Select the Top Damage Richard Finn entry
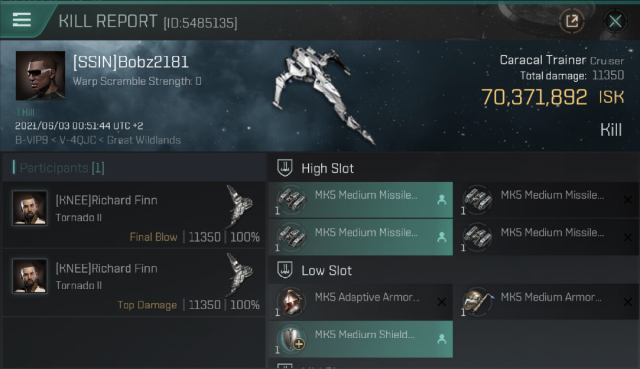This screenshot has width=640, height=369. point(133,283)
